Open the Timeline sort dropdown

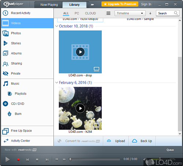point(130,13)
